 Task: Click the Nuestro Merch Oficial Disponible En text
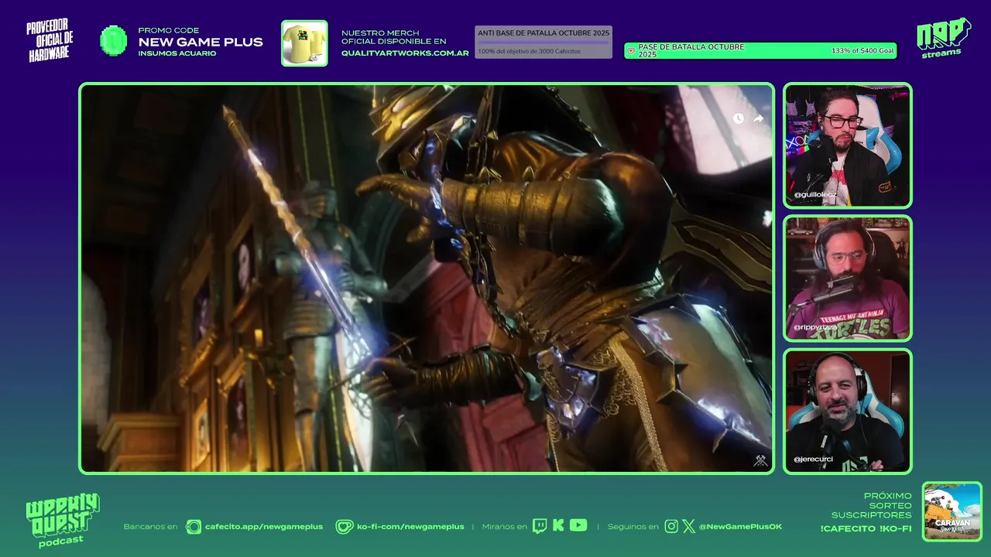coord(394,36)
